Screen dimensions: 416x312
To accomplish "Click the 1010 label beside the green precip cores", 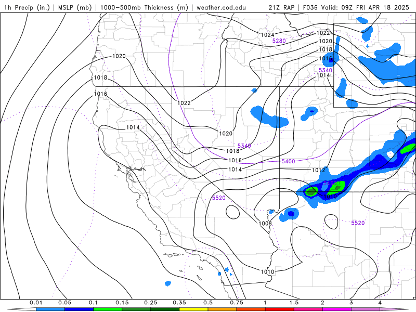I will point(330,197).
